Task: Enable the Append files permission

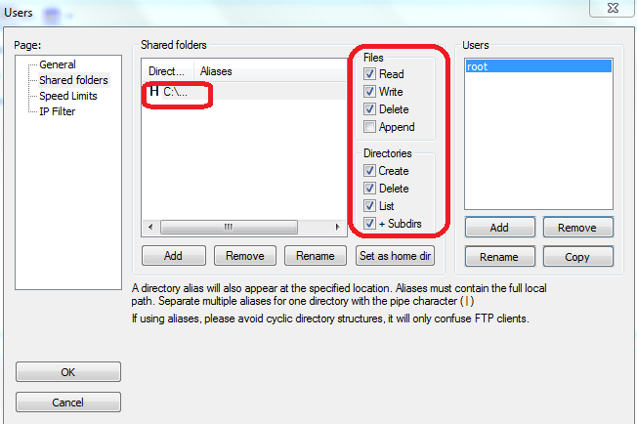Action: point(369,127)
